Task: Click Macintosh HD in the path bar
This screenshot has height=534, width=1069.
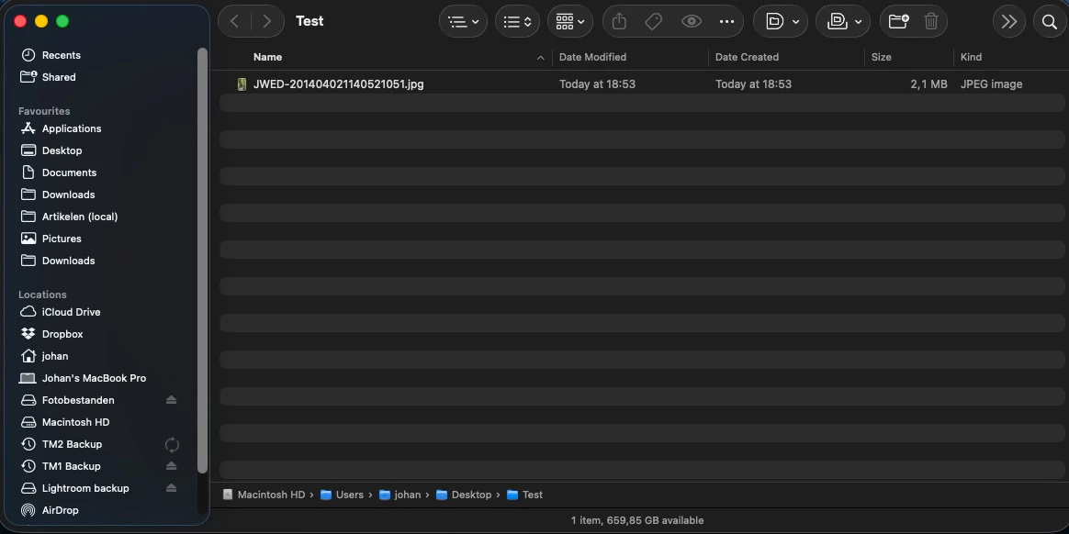Action: [x=264, y=495]
